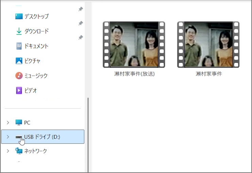Click the ミュージック note icon
This screenshot has height=173, width=252.
(x=19, y=76)
